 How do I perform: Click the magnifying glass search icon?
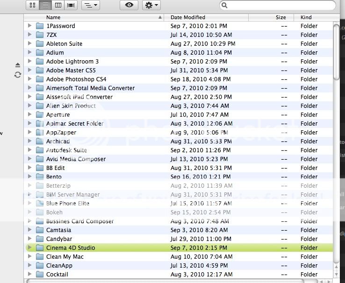[224, 5]
